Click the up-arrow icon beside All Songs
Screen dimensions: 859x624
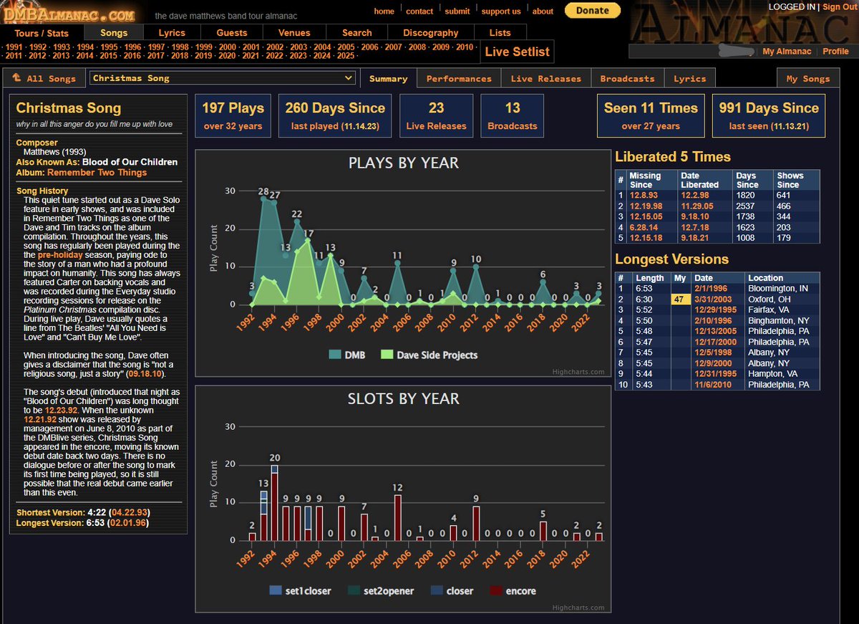16,78
